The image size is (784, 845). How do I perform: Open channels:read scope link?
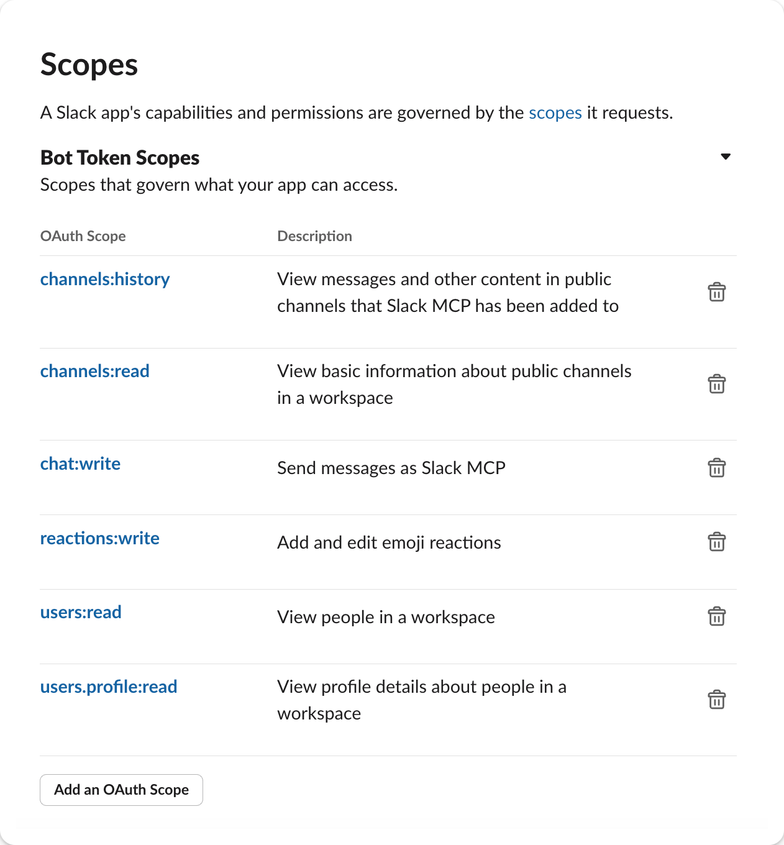[x=94, y=372]
